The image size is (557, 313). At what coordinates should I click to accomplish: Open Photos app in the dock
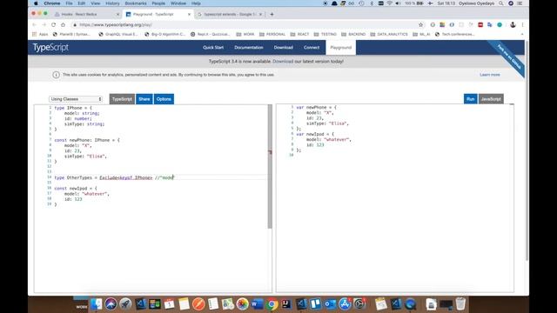point(242,304)
